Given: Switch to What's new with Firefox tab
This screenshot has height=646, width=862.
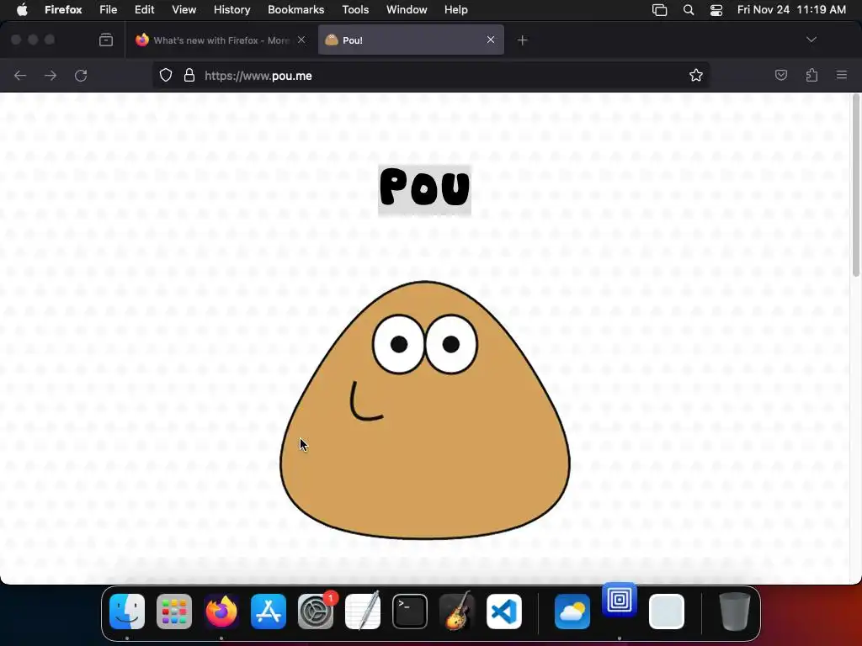Looking at the screenshot, I should 220,40.
